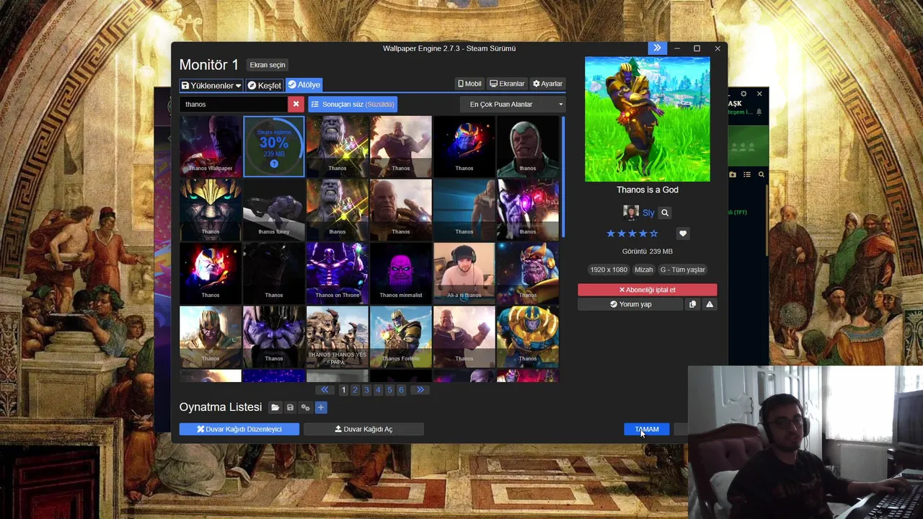Switch to the Keşfet tab
Screen dimensions: 923x519
tap(265, 85)
